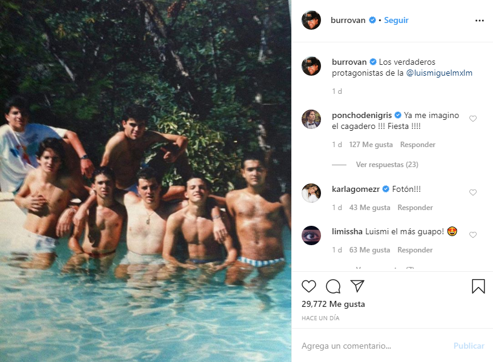Like limissha's comment with the small heart
This screenshot has height=362, width=493.
tap(473, 235)
